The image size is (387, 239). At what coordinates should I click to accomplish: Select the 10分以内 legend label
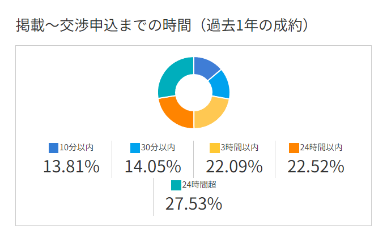click(x=76, y=147)
